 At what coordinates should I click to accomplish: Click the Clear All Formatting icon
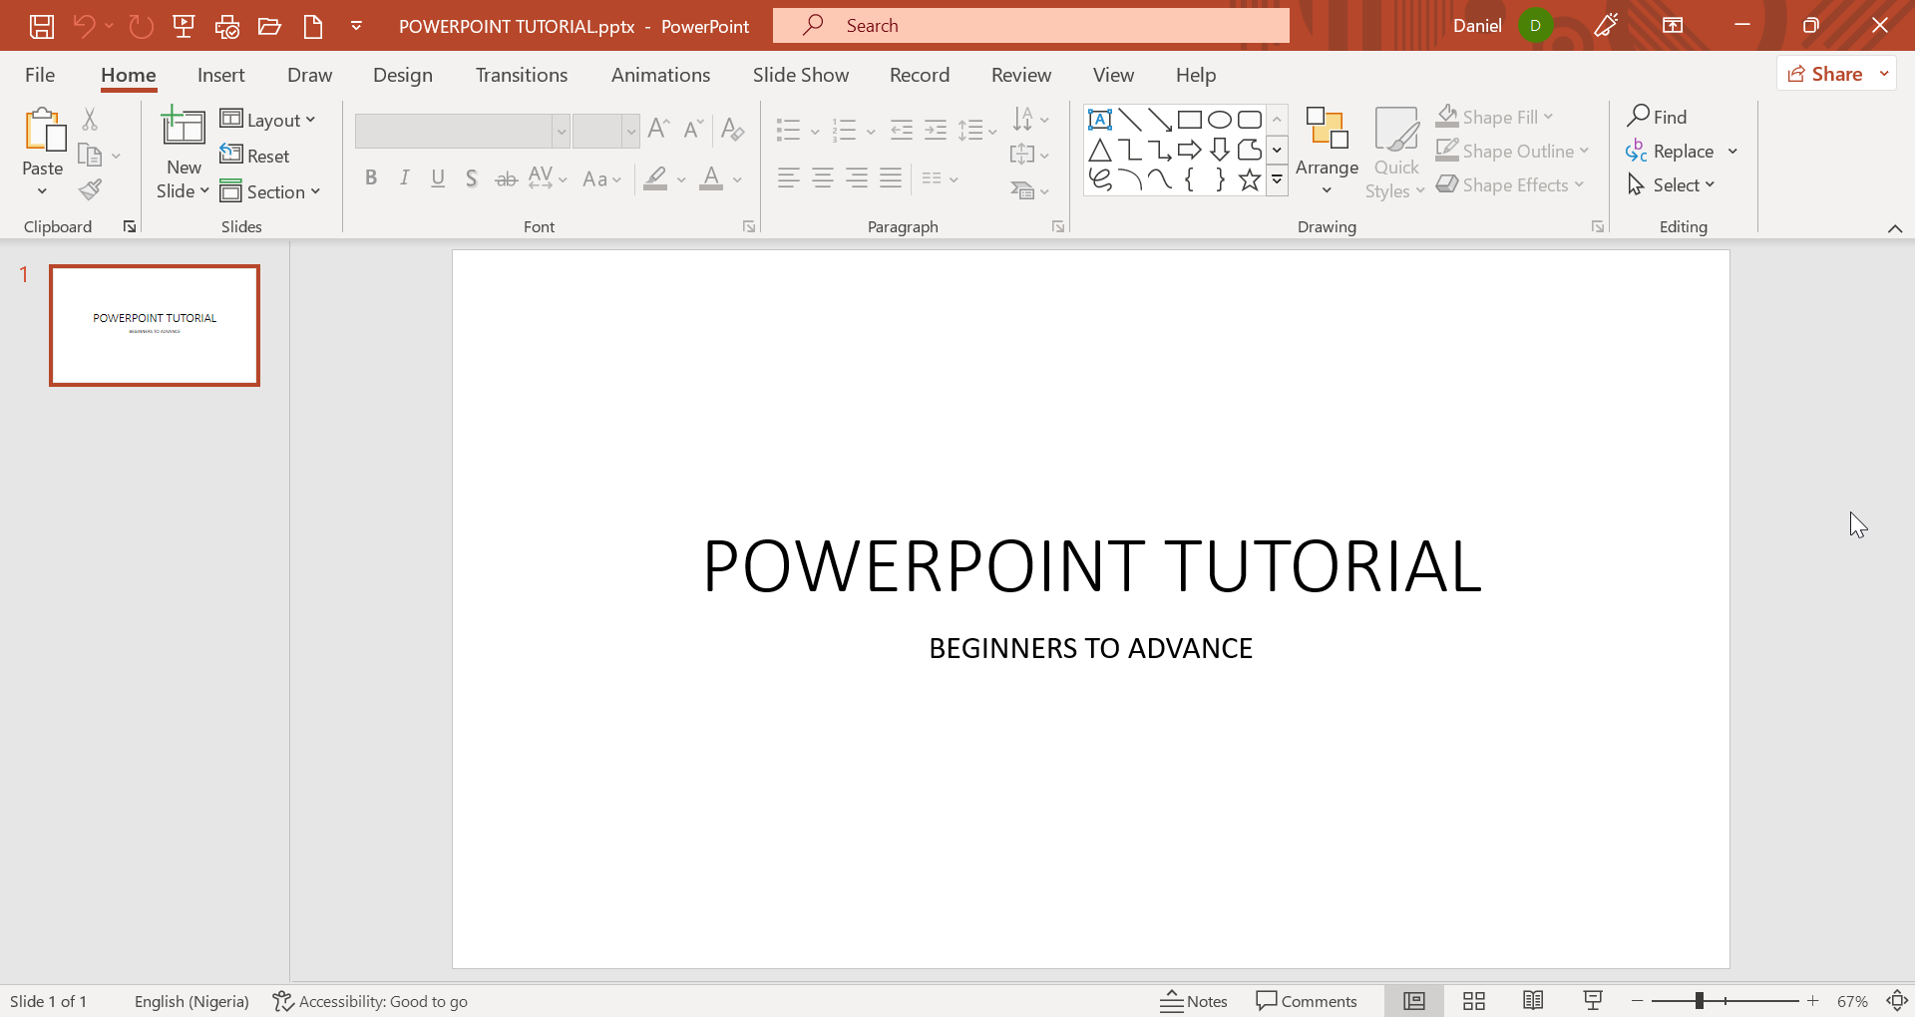click(x=733, y=130)
